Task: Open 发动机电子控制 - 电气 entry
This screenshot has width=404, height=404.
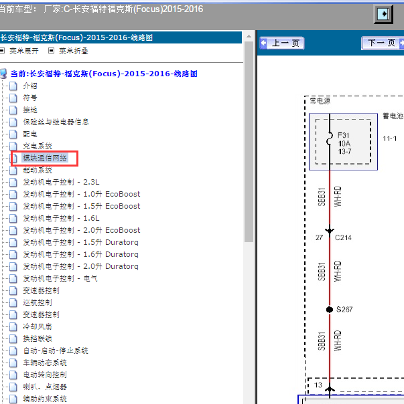Action: 60,278
